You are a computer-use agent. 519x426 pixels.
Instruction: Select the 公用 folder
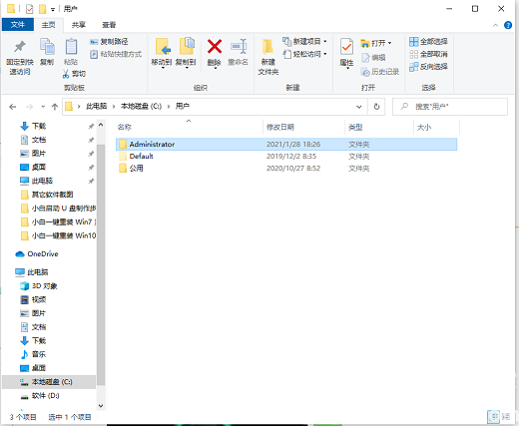pyautogui.click(x=286, y=169)
